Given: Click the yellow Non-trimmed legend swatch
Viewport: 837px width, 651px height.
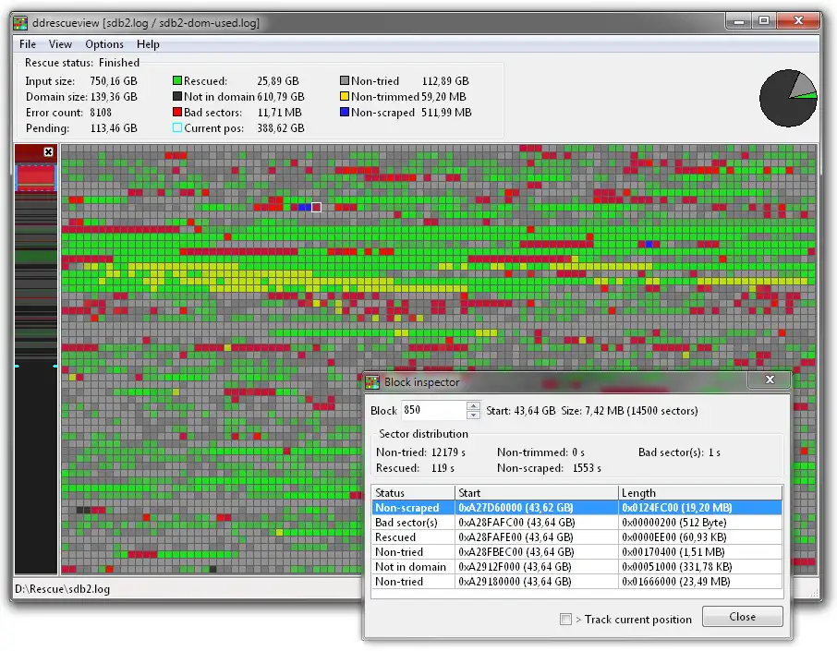Looking at the screenshot, I should [345, 97].
